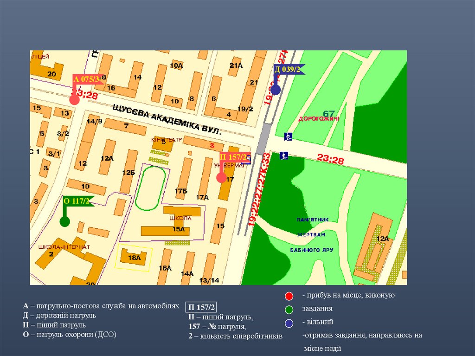Click the 23:28 time label on the park road

click(x=330, y=159)
